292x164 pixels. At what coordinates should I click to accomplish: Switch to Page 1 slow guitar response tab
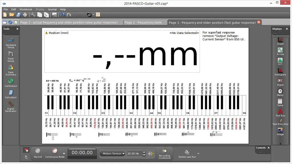(71, 22)
